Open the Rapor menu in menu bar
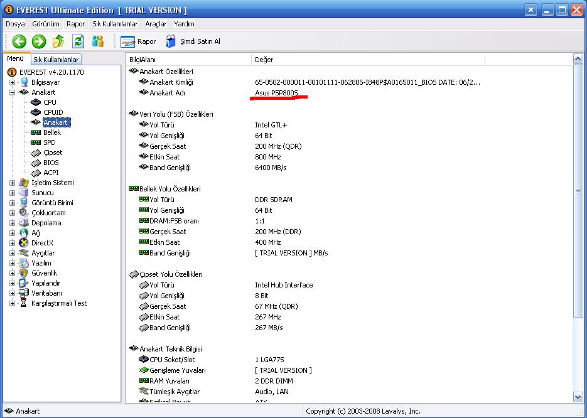The height and width of the screenshot is (418, 587). (x=75, y=24)
